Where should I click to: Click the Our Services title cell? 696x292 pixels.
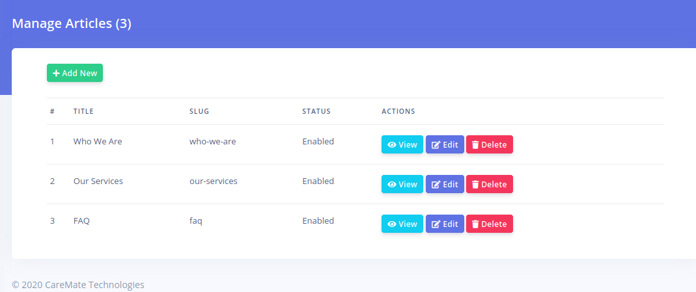98,181
